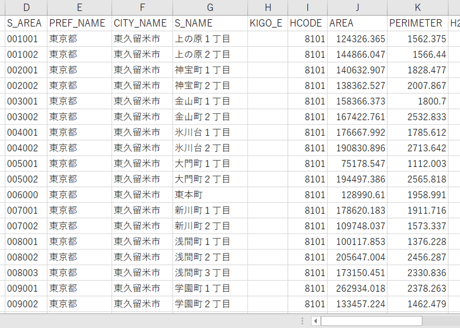
Task: Select cell 大門町１丁目
Action: click(210, 164)
